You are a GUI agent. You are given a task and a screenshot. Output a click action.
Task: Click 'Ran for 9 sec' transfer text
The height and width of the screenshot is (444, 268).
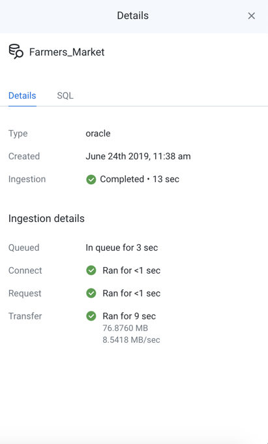[129, 316]
